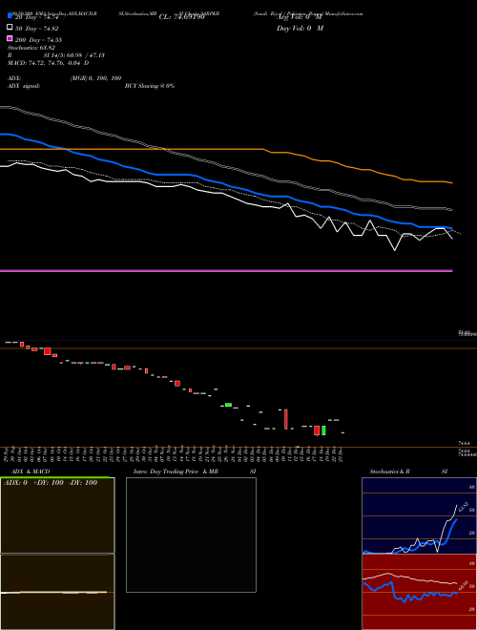Viewport: 477px width, 630px height.
Task: Click the blue 20 Day legend swatch
Action: pyautogui.click(x=10, y=15)
